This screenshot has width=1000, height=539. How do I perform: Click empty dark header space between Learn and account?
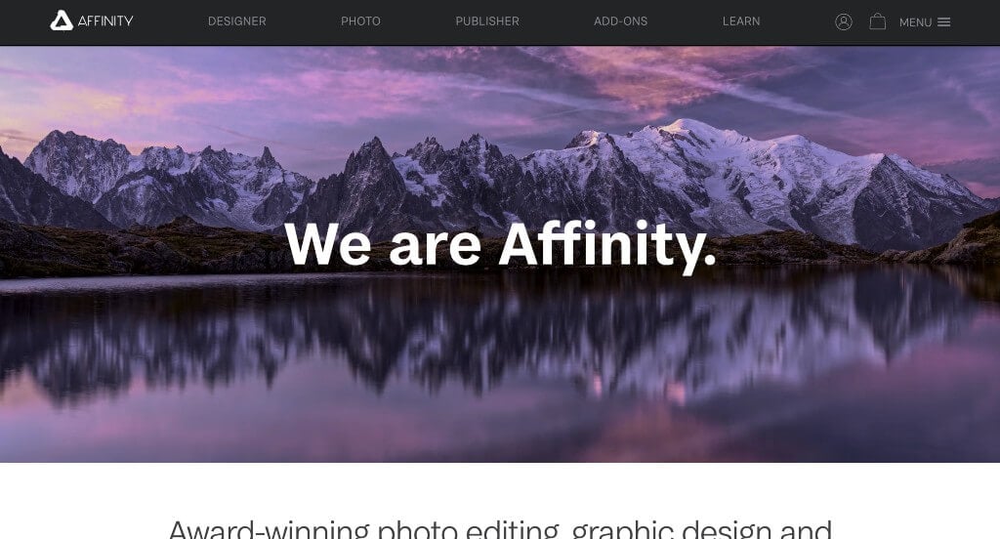797,21
